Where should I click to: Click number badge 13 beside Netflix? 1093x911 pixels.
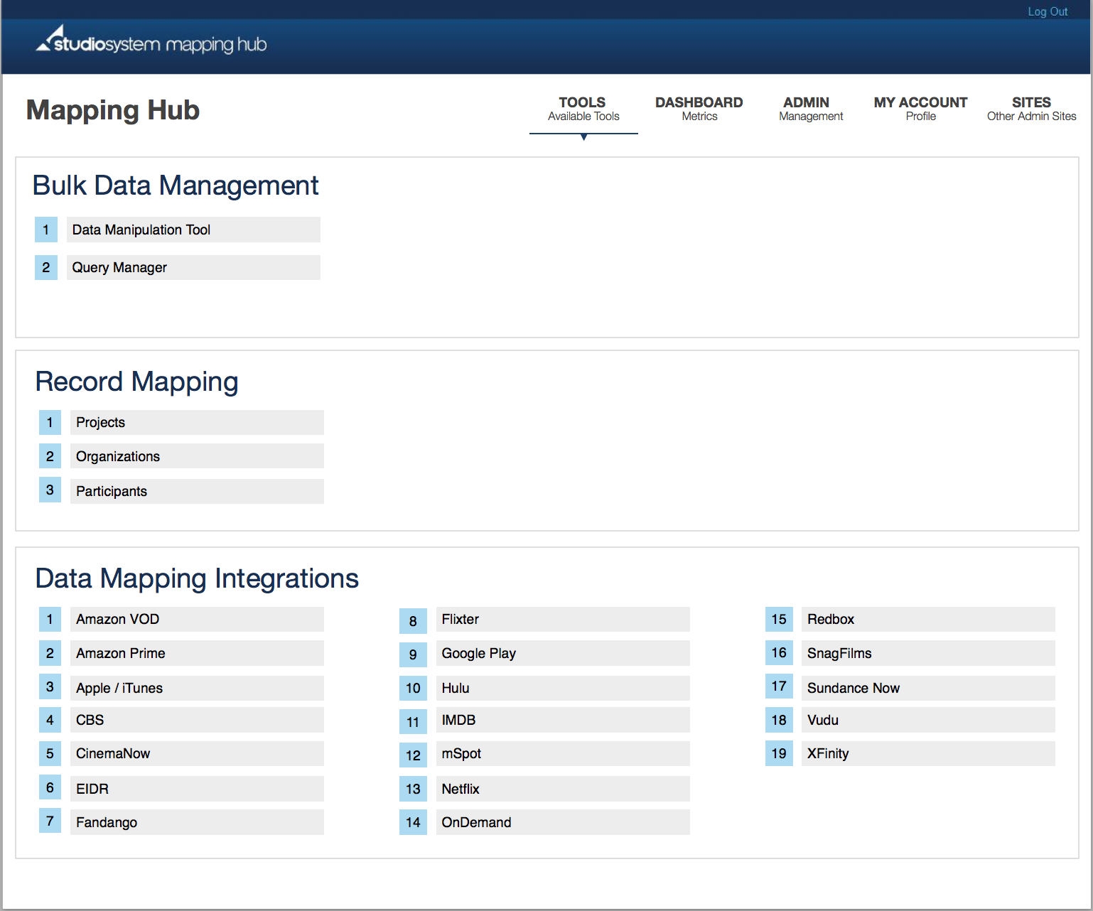(413, 789)
